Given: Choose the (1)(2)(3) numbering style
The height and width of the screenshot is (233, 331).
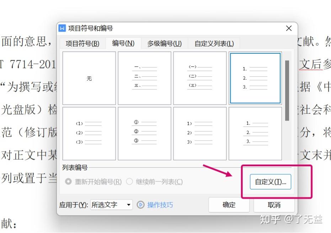Looking at the screenshot, I should coord(89,133).
